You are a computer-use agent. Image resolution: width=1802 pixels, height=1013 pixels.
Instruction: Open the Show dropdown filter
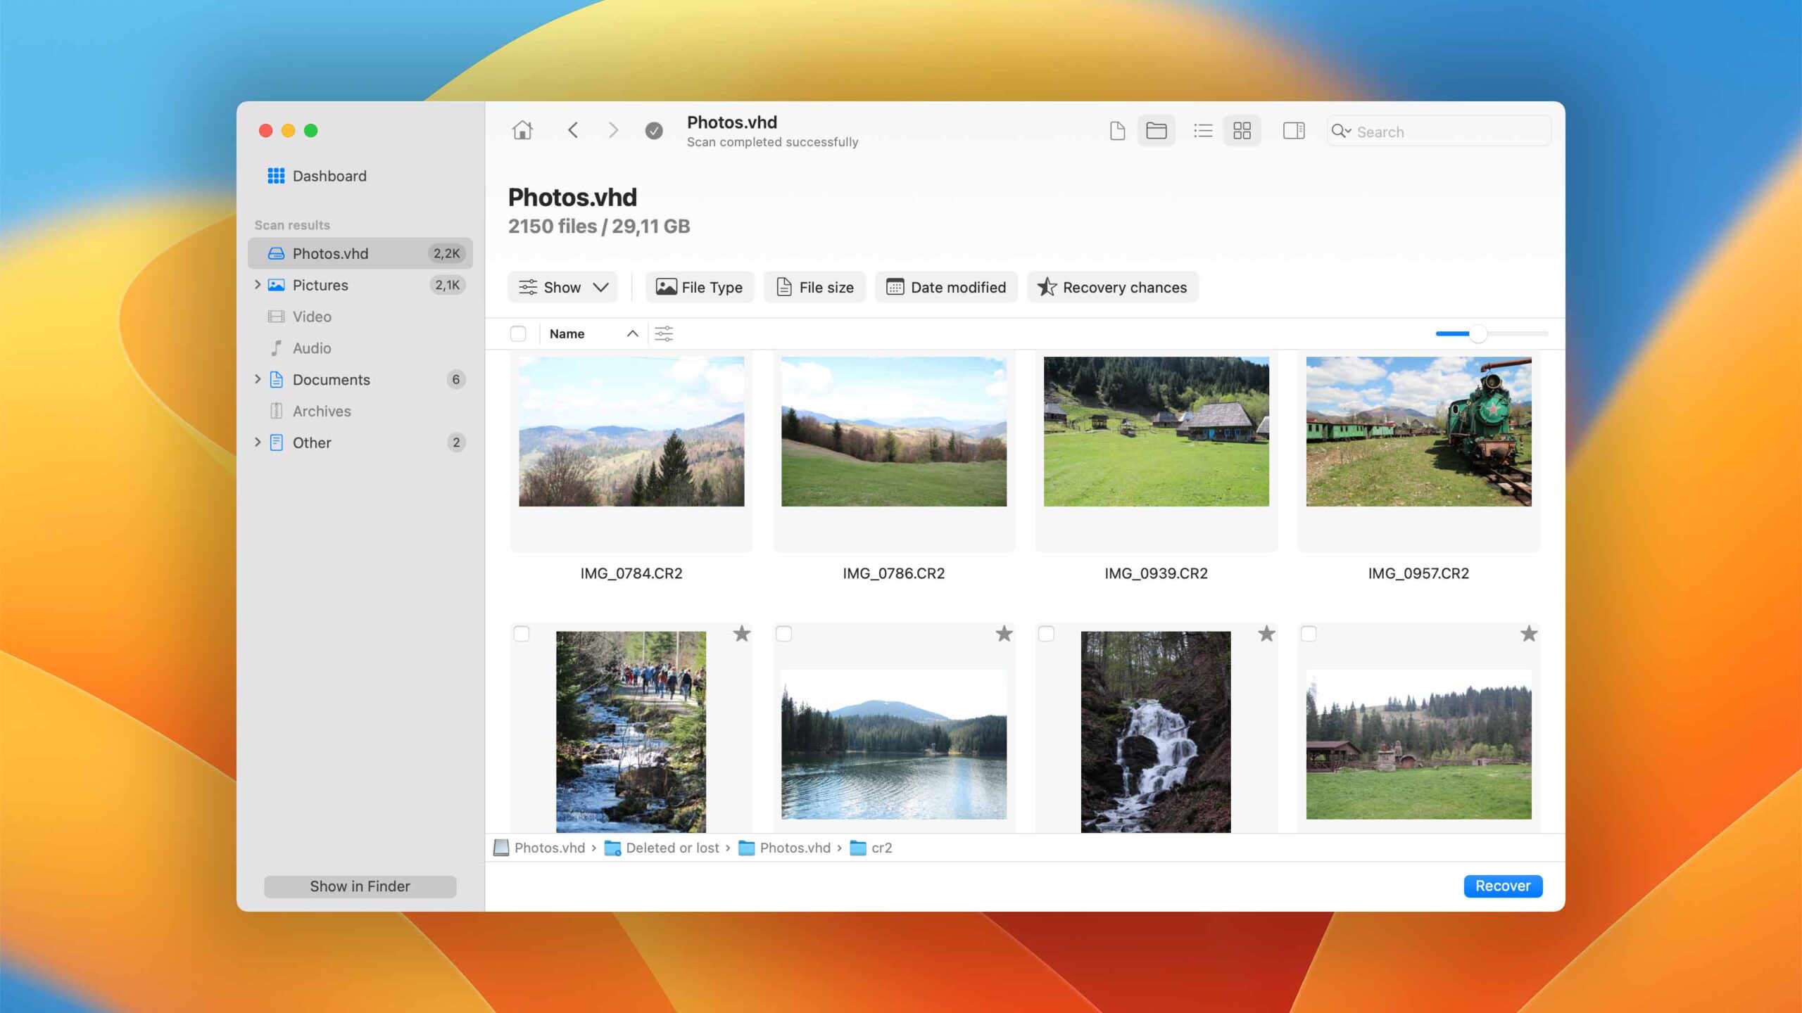click(562, 287)
